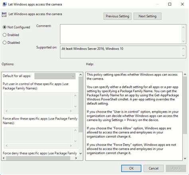Go to Previous Setting
This screenshot has width=189, height=175.
[x=118, y=16]
